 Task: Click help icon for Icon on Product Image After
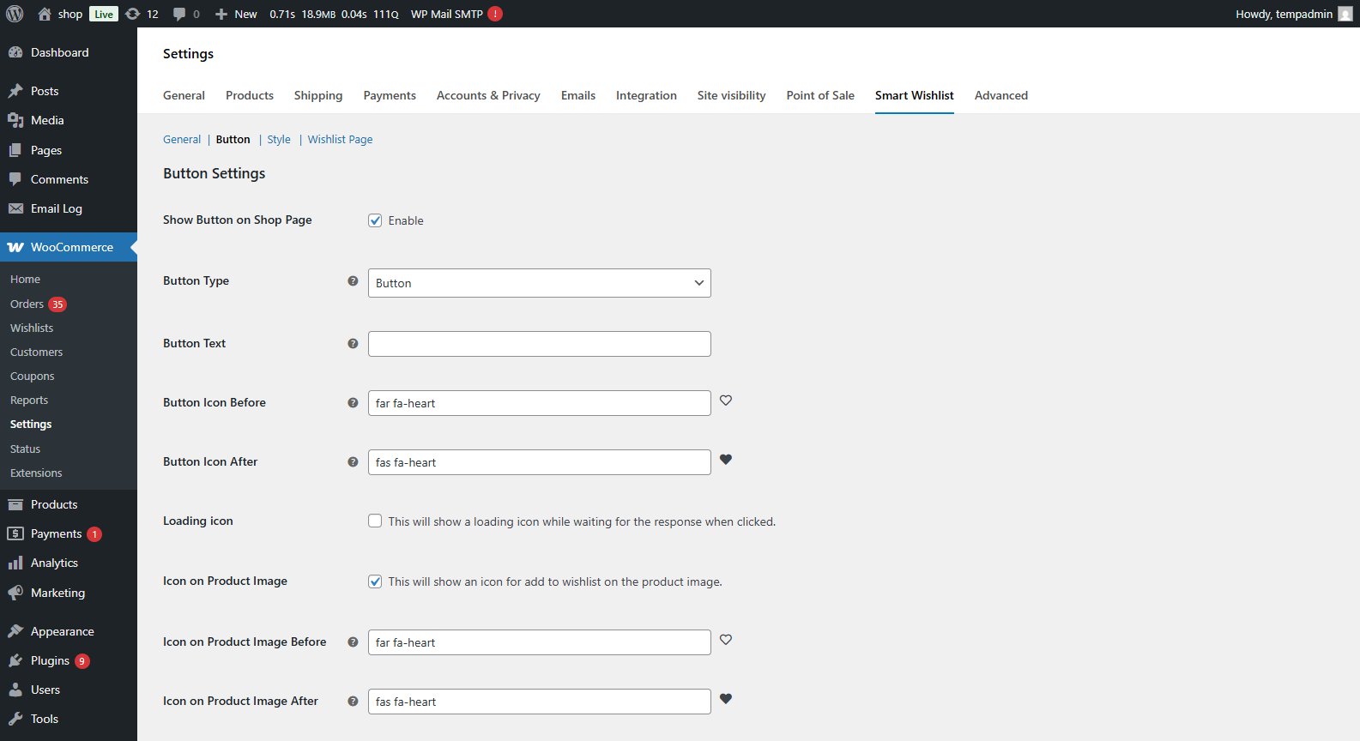click(353, 702)
